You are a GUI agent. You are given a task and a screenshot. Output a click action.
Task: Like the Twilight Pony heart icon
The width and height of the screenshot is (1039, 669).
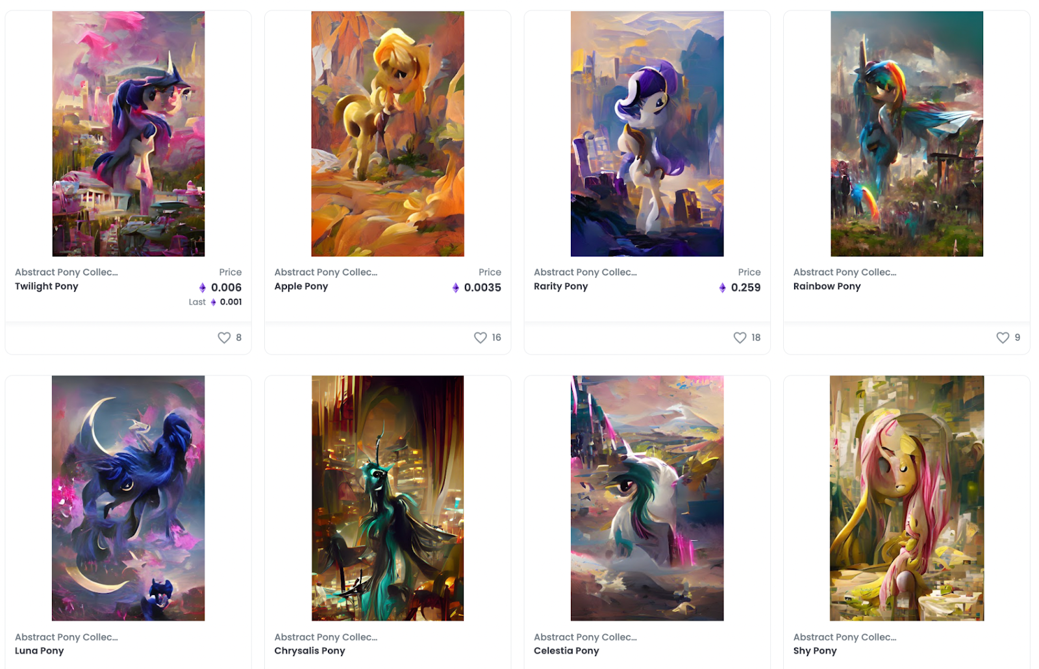[x=224, y=338]
